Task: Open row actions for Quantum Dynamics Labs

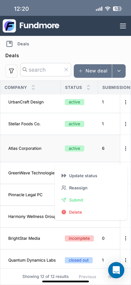Action: tap(125, 260)
